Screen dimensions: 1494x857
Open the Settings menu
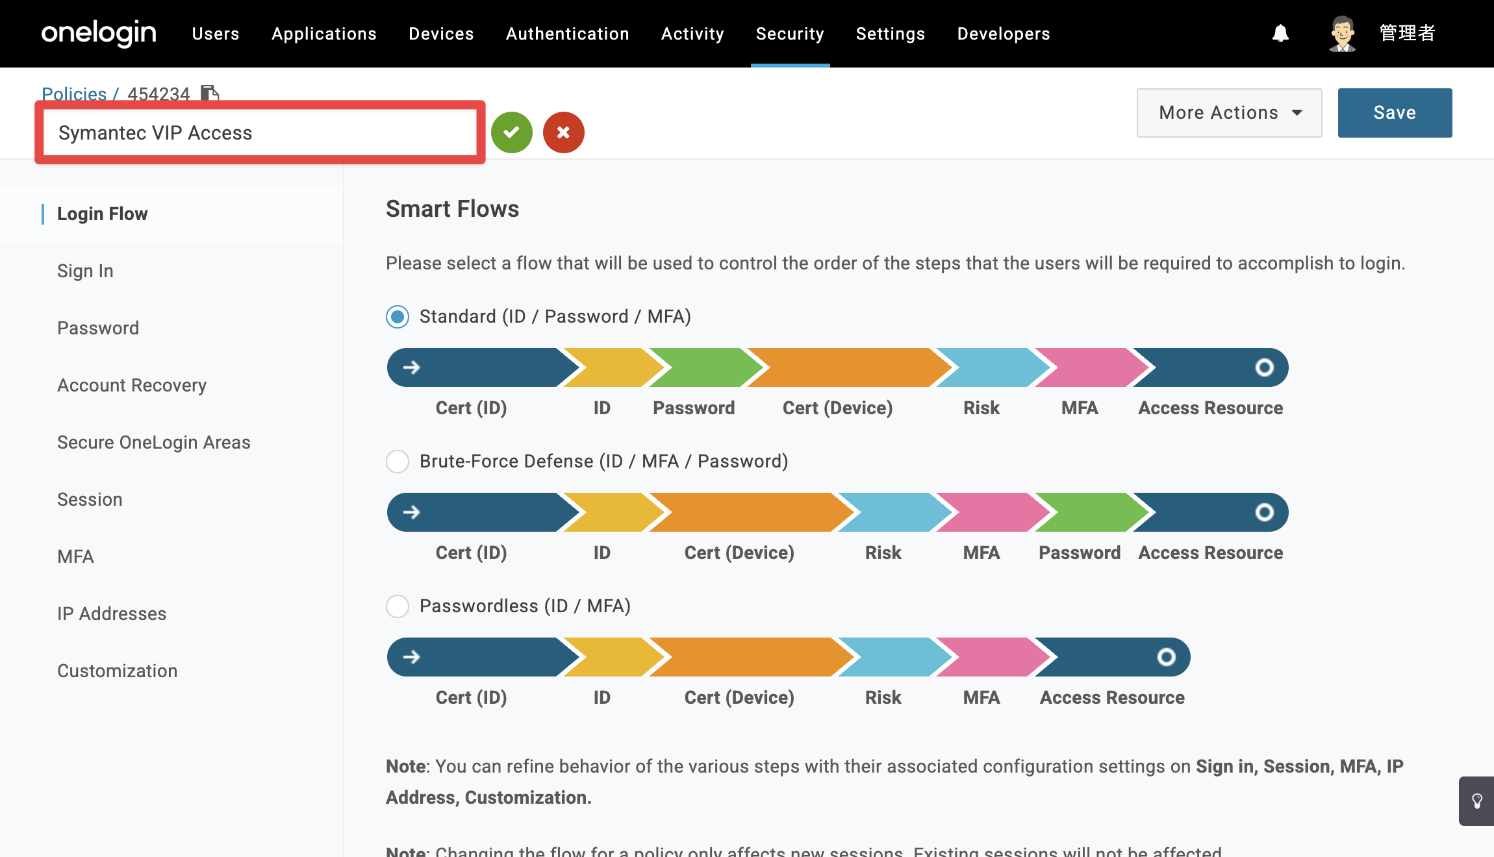[891, 34]
